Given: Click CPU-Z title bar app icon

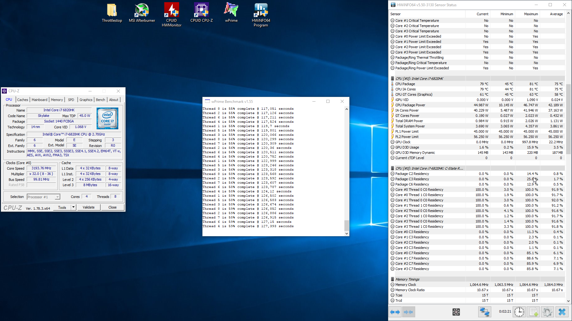Looking at the screenshot, I should (x=4, y=91).
